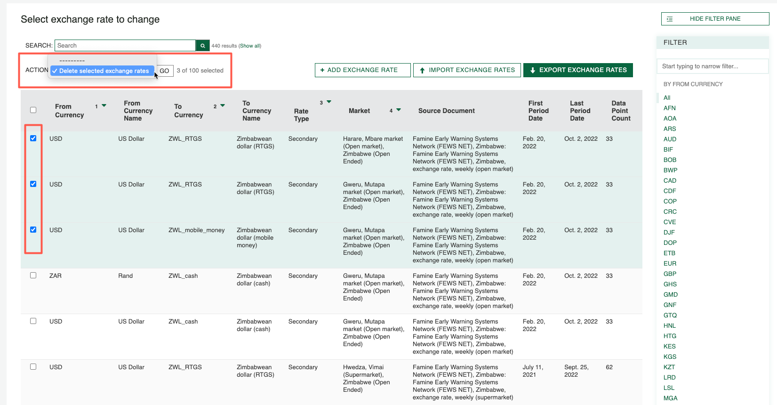Select the blank dashes action option

click(x=72, y=61)
